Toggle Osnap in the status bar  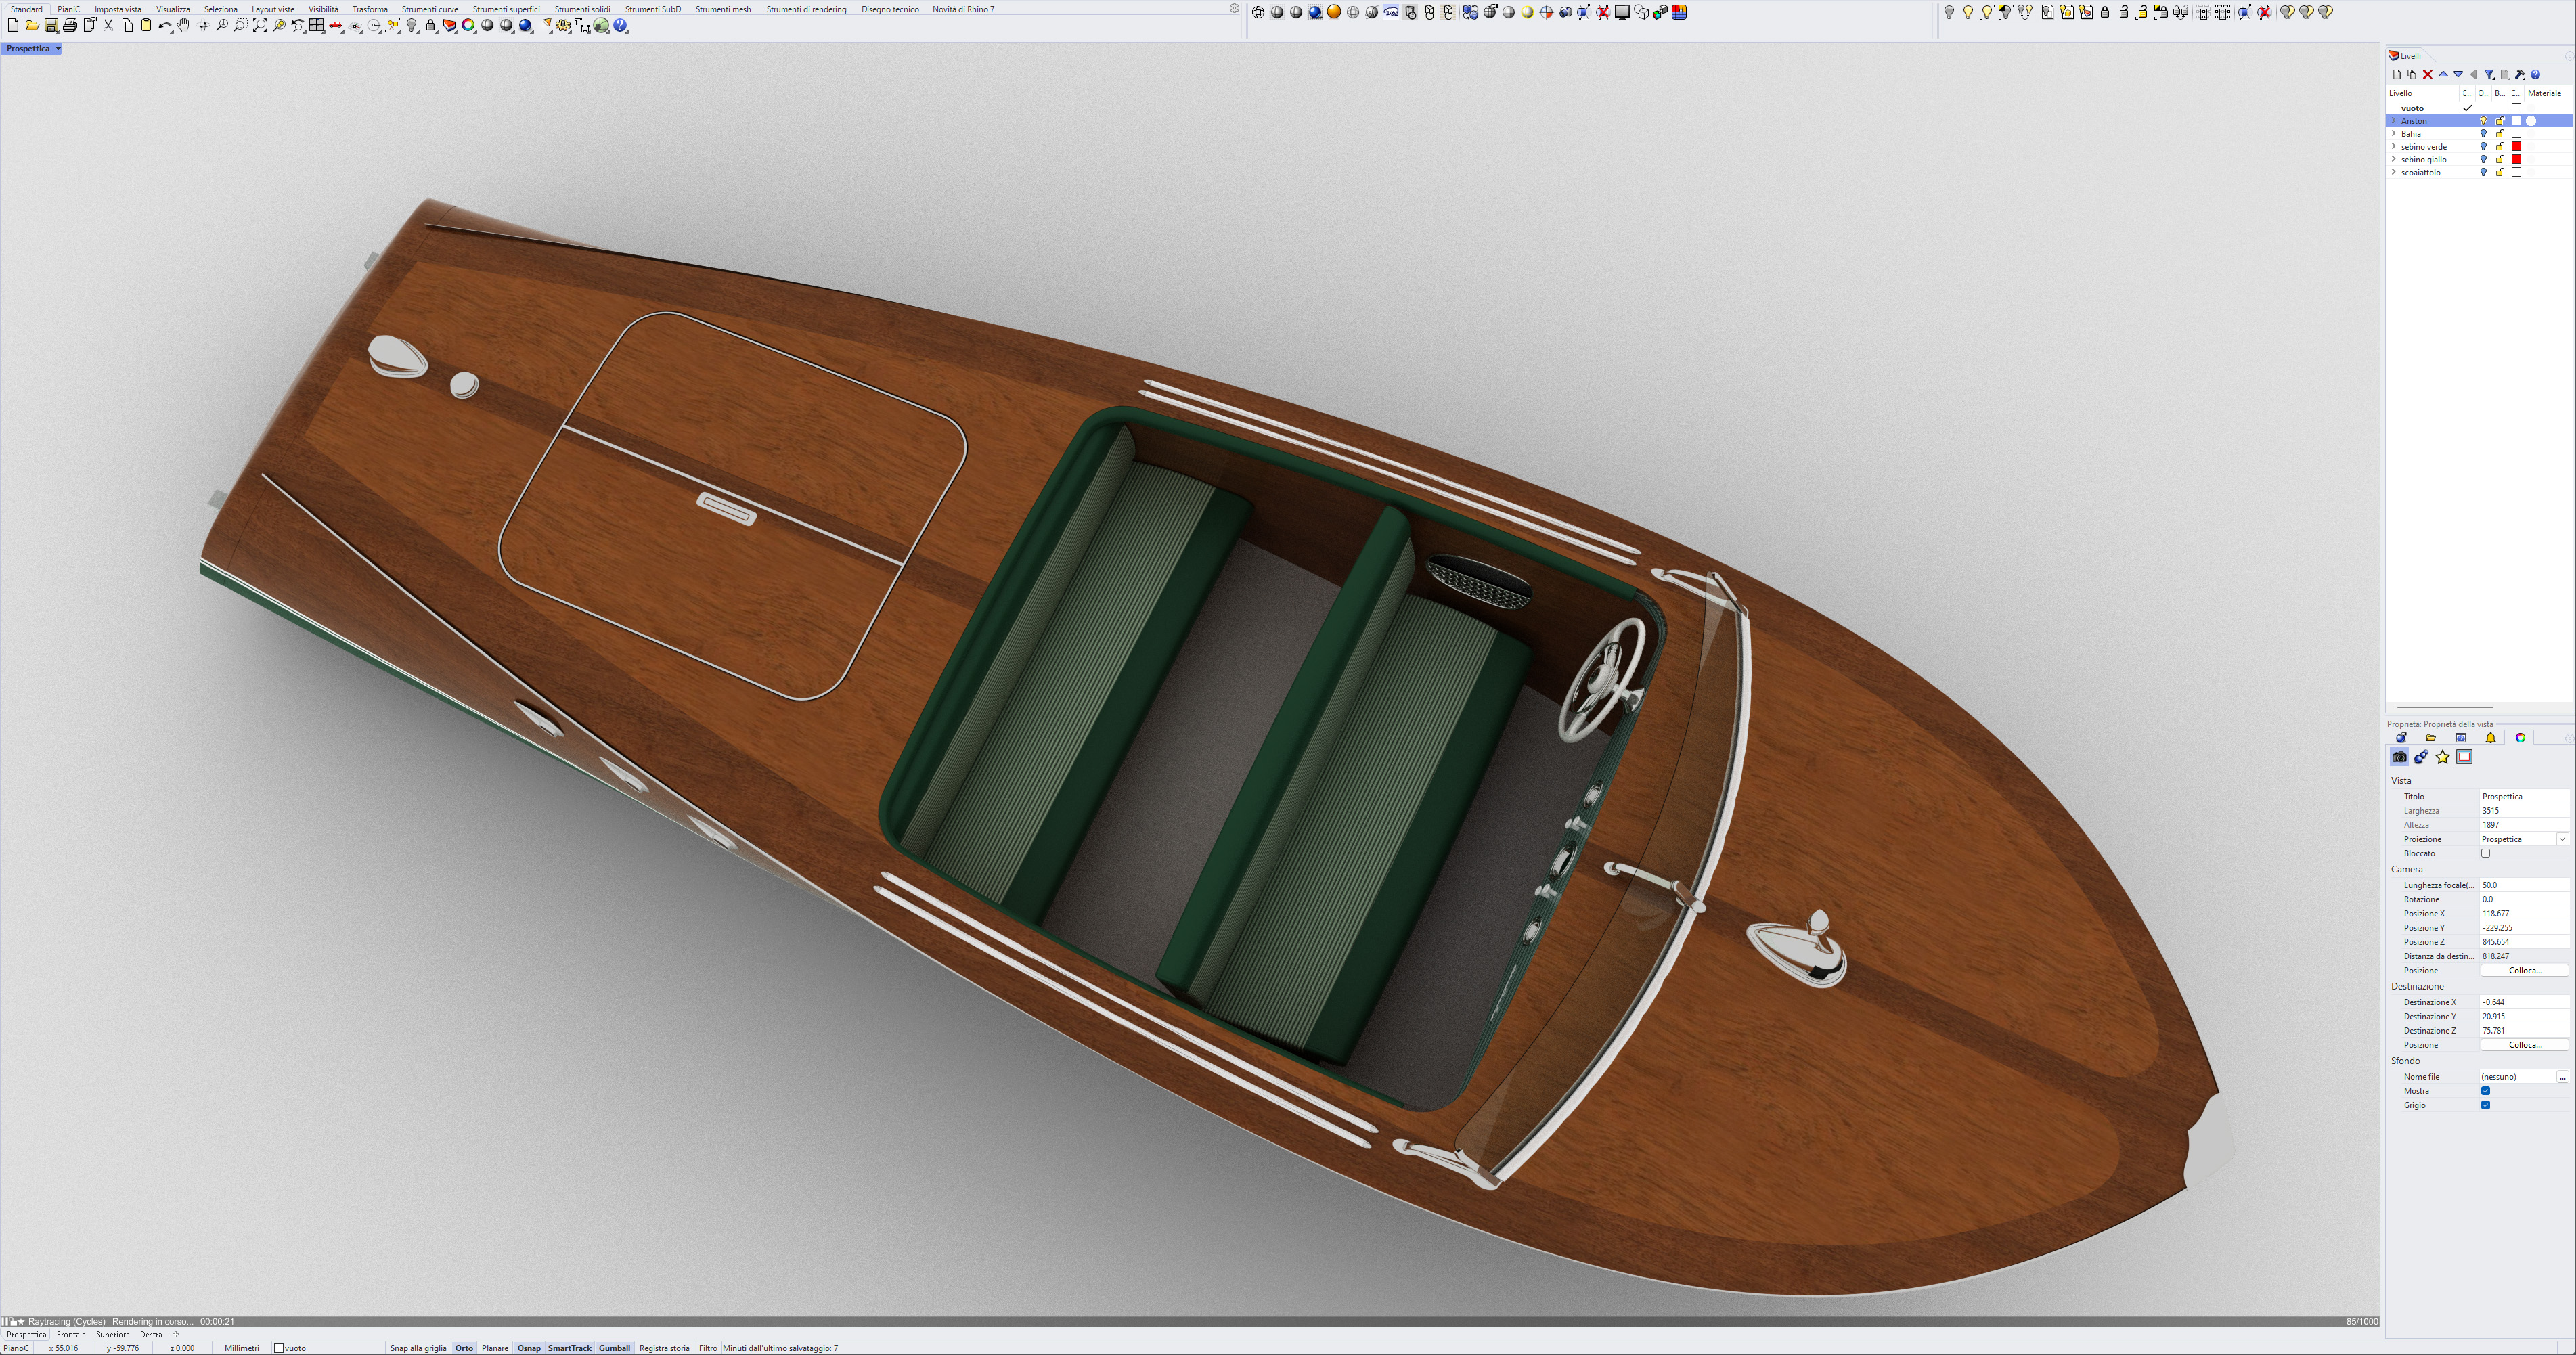(528, 1348)
